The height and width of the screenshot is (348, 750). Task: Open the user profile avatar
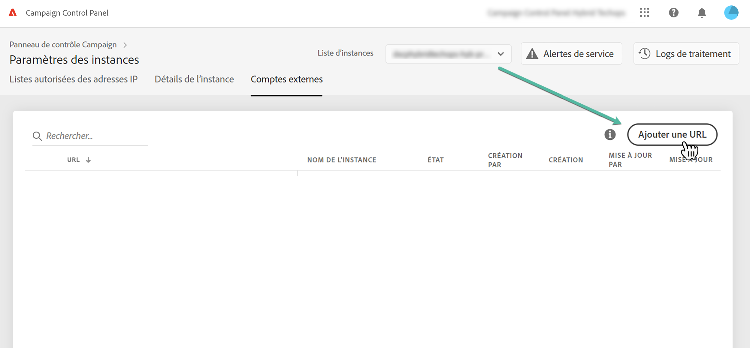click(x=731, y=13)
